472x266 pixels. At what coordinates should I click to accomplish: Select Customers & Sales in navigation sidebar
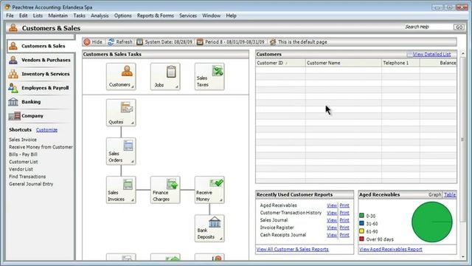(41, 46)
